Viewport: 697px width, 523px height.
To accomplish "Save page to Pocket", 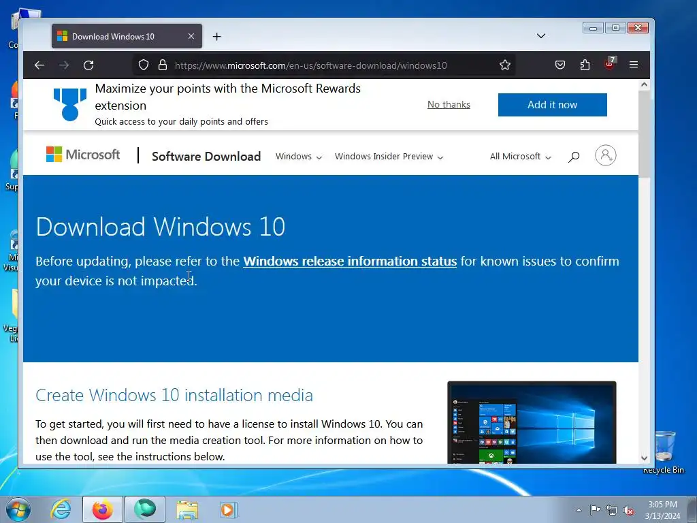I will pyautogui.click(x=560, y=65).
